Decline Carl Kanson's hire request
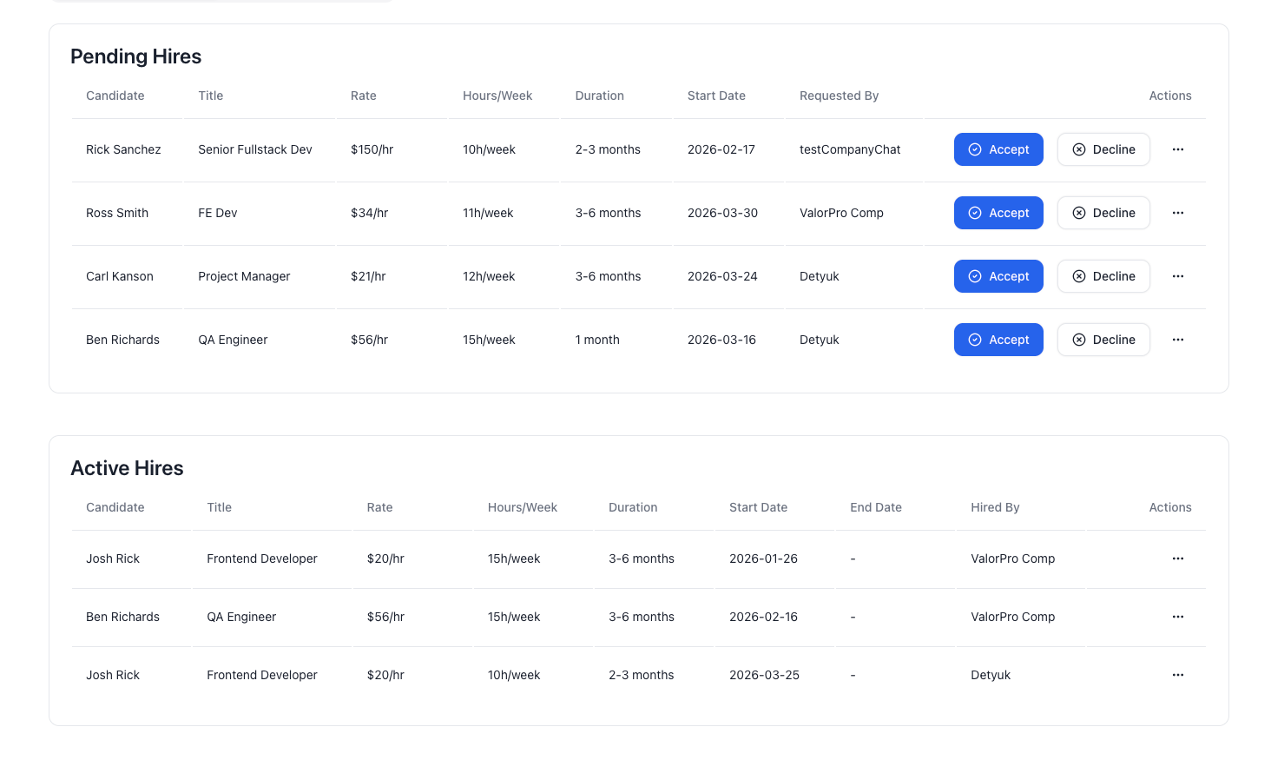Viewport: 1271px width, 760px height. [1103, 276]
